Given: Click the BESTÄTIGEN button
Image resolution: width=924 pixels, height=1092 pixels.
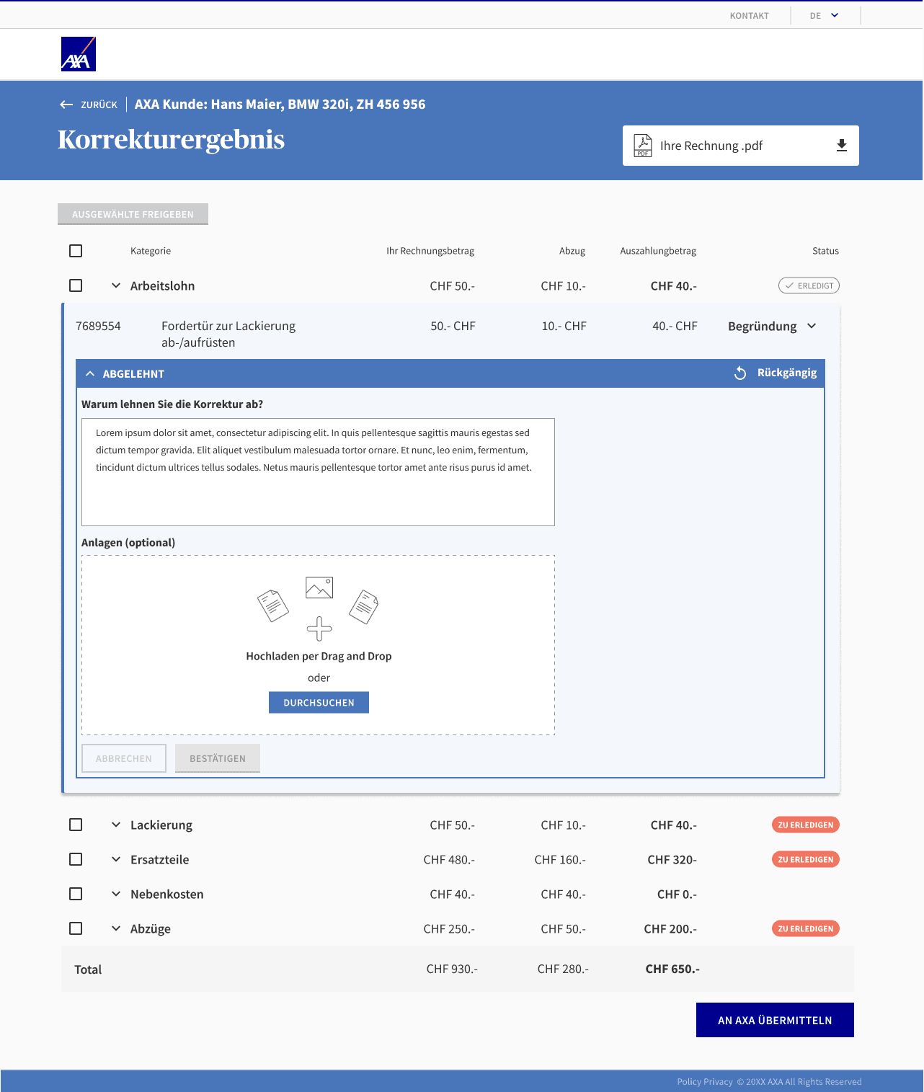Looking at the screenshot, I should pos(218,758).
